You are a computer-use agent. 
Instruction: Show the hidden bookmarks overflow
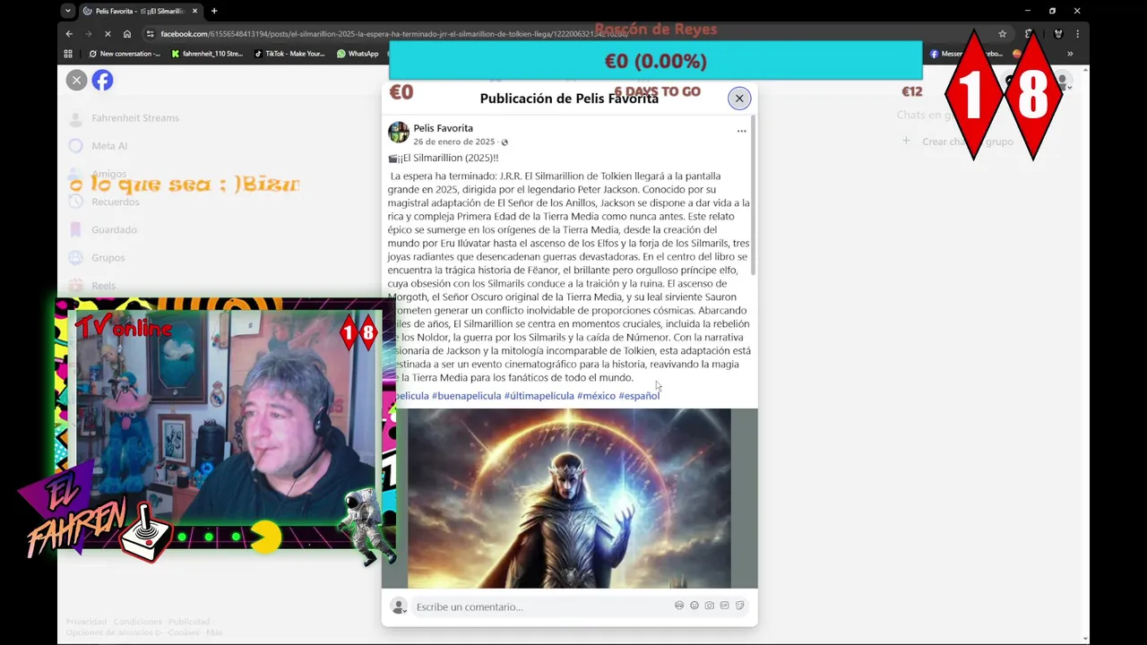pyautogui.click(x=1069, y=54)
